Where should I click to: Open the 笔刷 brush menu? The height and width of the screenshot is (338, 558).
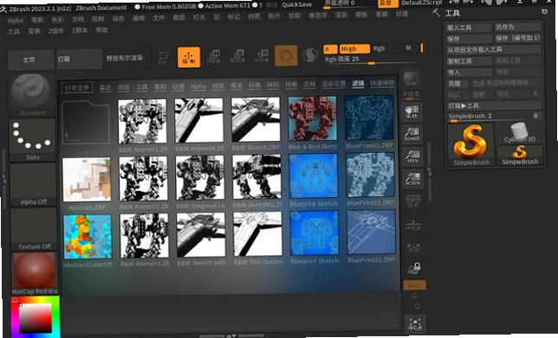[x=37, y=20]
